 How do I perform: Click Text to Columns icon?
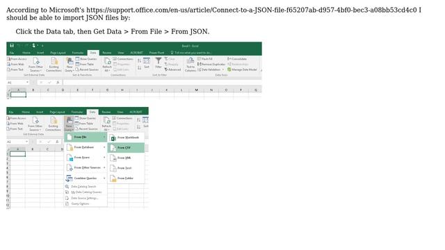[x=190, y=65]
